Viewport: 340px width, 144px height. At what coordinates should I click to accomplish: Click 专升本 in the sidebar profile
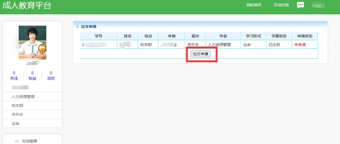pos(17,114)
